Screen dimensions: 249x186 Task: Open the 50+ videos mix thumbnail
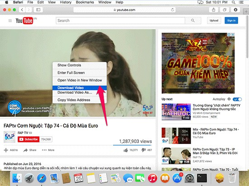[x=176, y=136]
